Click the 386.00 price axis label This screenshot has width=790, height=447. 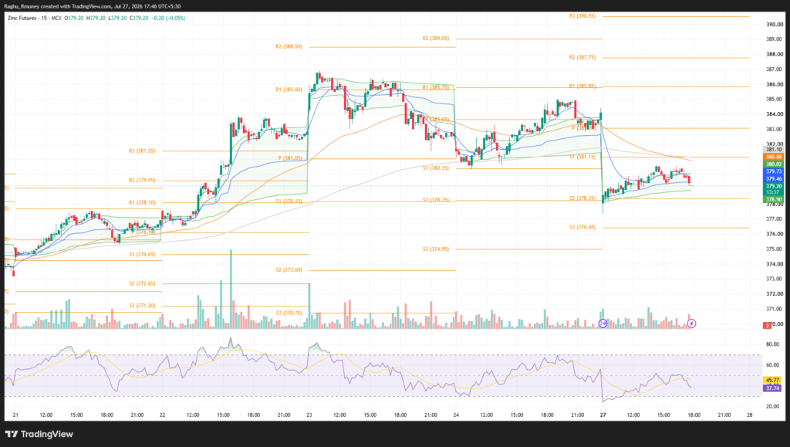(x=775, y=84)
